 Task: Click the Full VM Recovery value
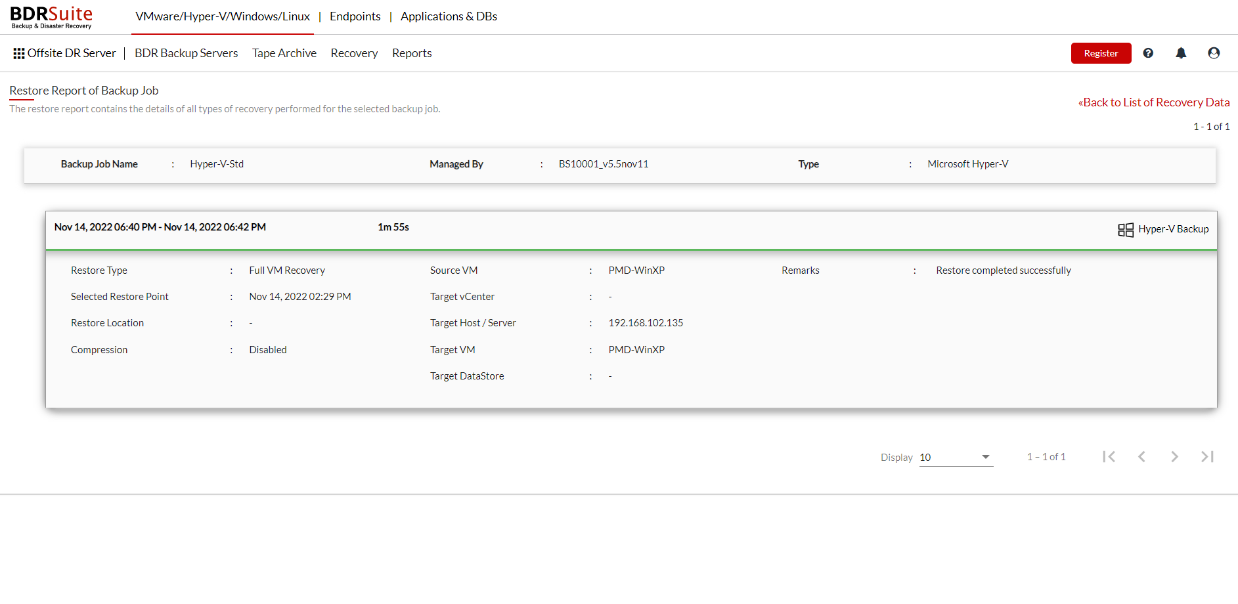pos(287,270)
